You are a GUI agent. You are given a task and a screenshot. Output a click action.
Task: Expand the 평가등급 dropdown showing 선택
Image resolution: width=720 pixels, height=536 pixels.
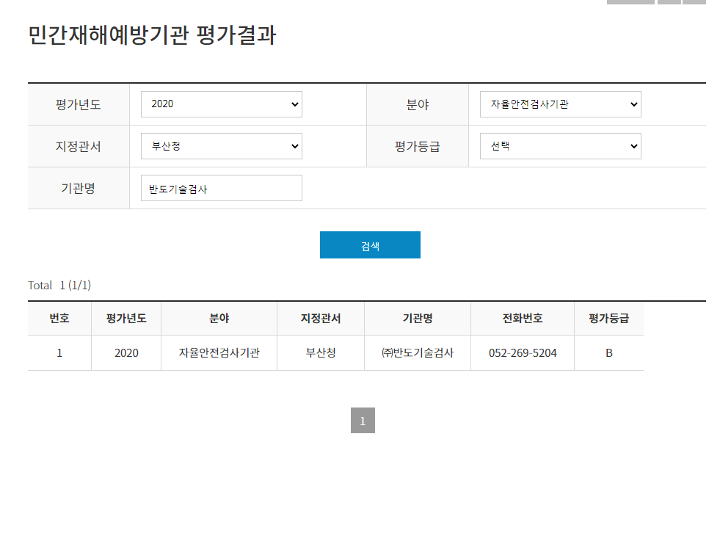[x=560, y=146]
